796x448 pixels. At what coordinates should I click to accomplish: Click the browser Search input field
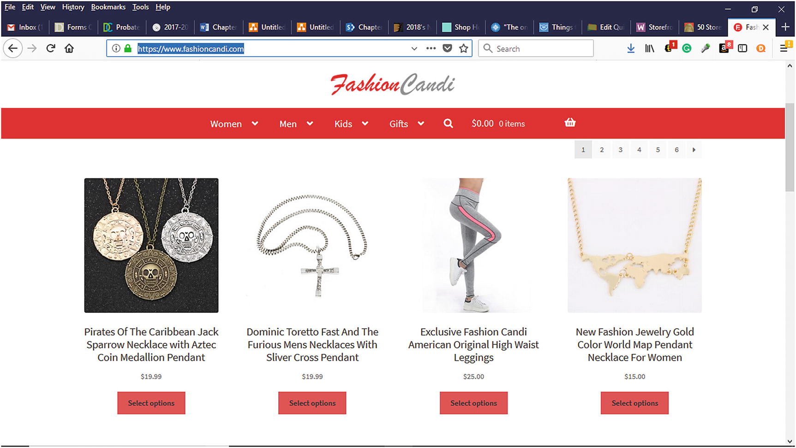[x=536, y=48]
